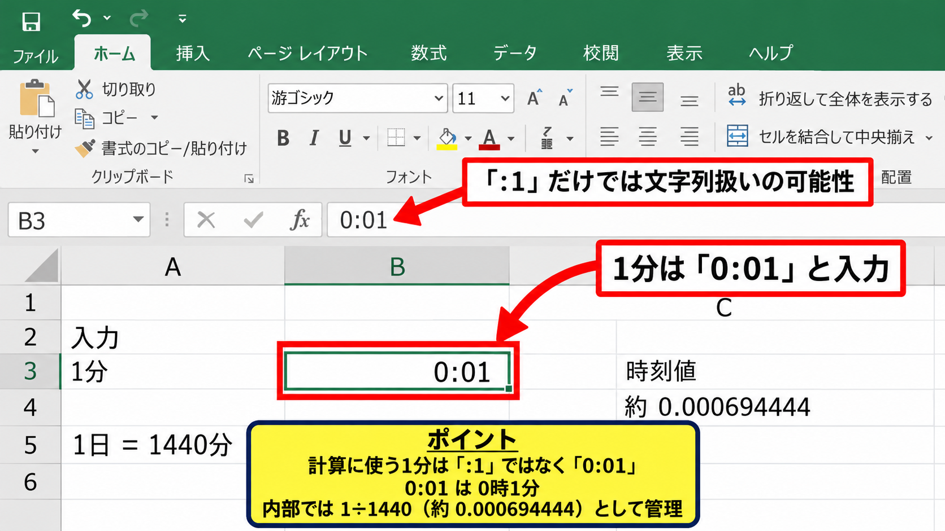Image resolution: width=945 pixels, height=531 pixels.
Task: Click セルを結合して中央揃え merge button
Action: tap(821, 137)
